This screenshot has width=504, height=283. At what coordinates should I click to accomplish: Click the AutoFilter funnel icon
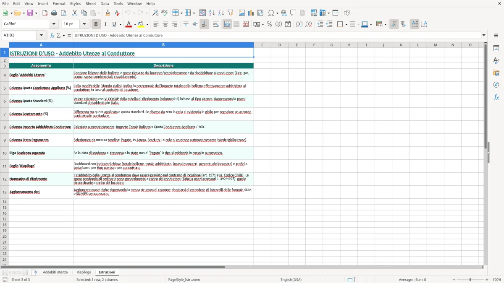tap(230, 13)
